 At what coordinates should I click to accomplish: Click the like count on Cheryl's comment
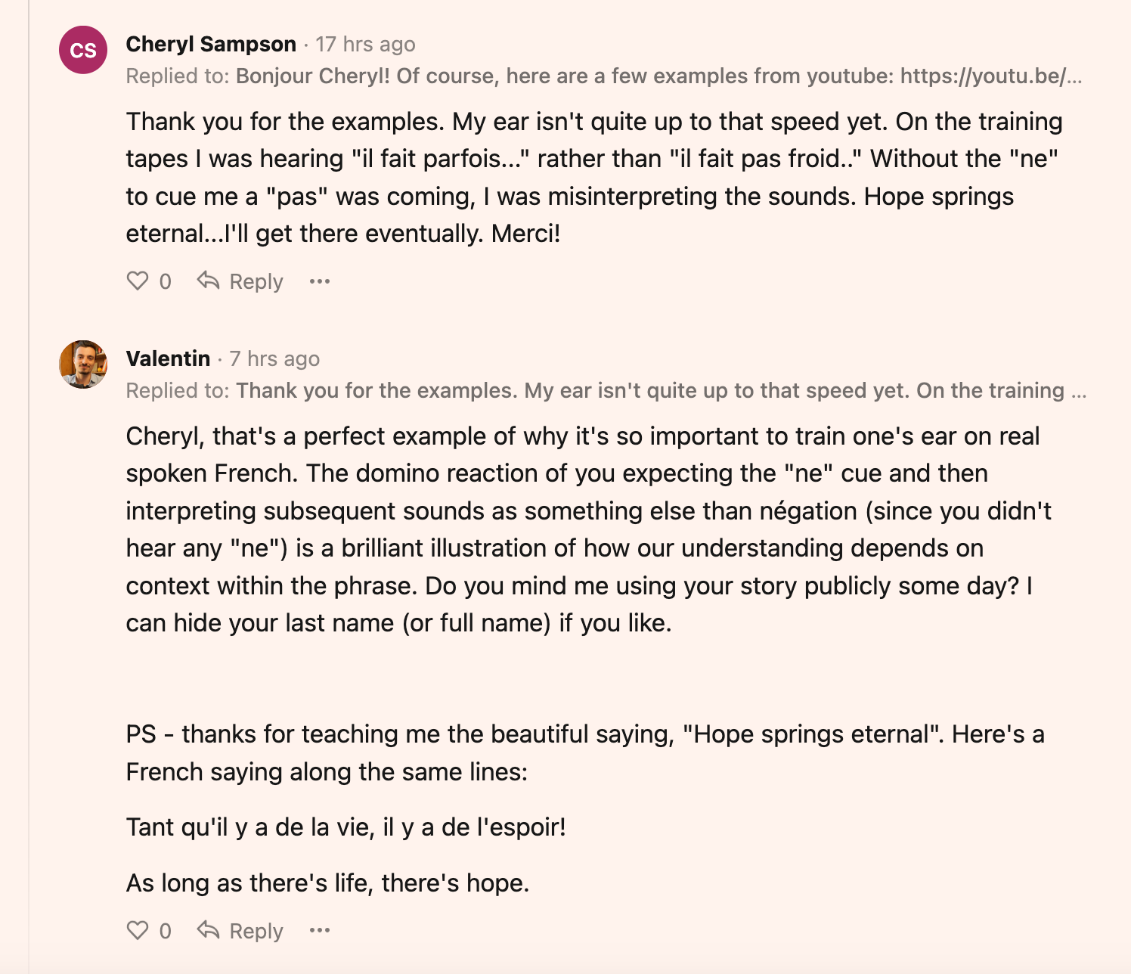click(166, 282)
